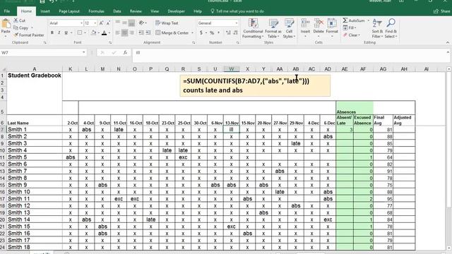Switch to the Page Layout tab
This screenshot has width=452, height=254.
pos(69,11)
